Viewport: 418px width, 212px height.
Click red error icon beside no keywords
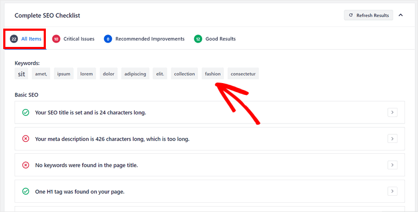click(x=25, y=165)
